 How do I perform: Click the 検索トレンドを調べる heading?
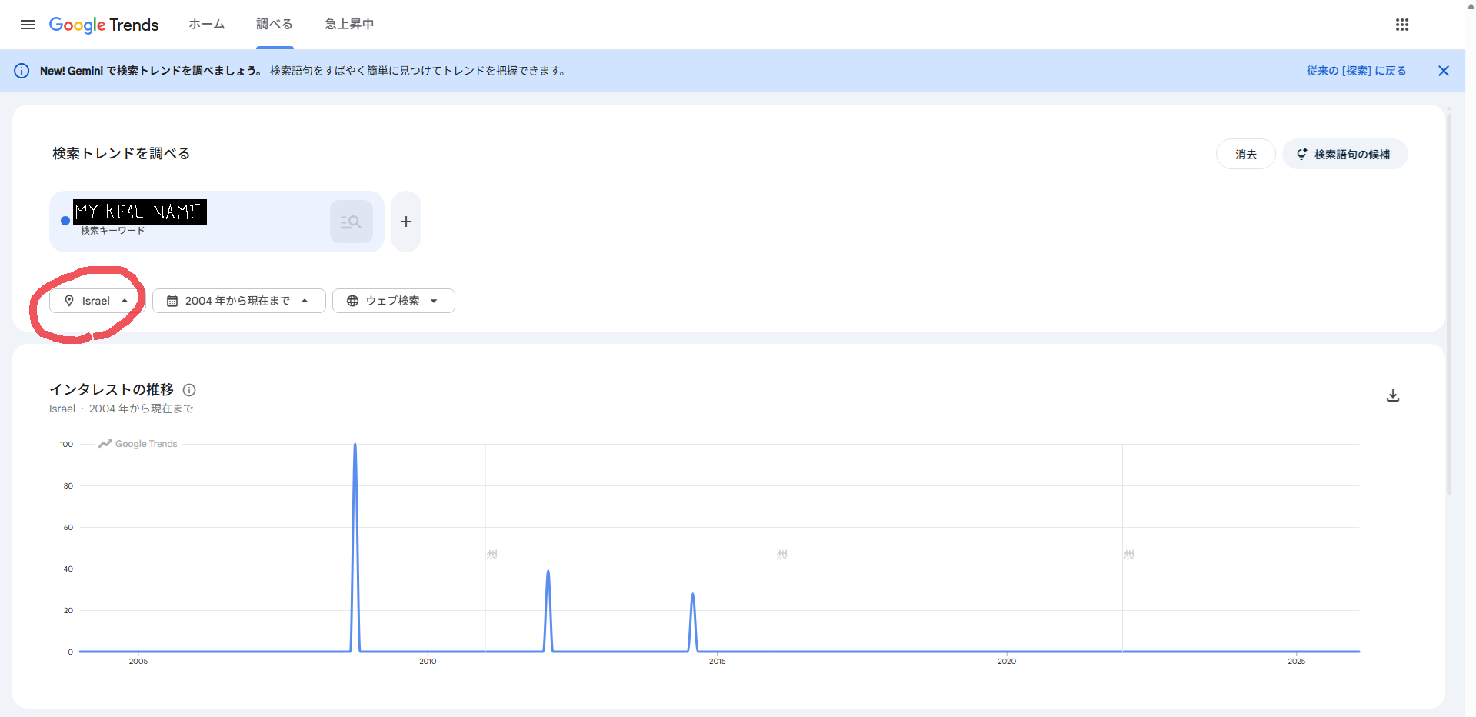click(122, 154)
